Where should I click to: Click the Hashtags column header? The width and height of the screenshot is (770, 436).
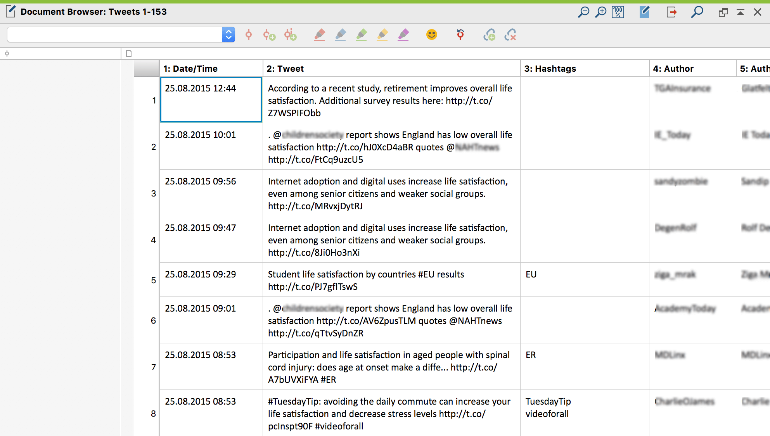click(585, 69)
